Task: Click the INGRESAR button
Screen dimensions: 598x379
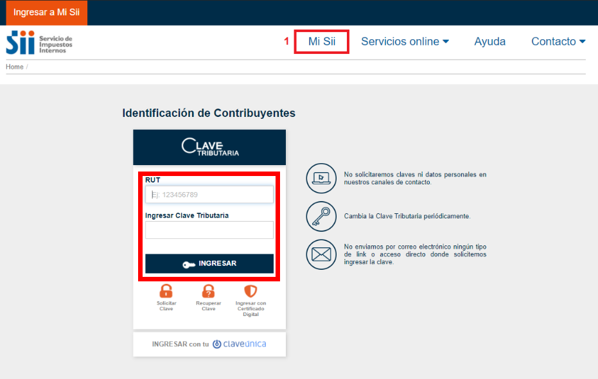Action: click(209, 263)
